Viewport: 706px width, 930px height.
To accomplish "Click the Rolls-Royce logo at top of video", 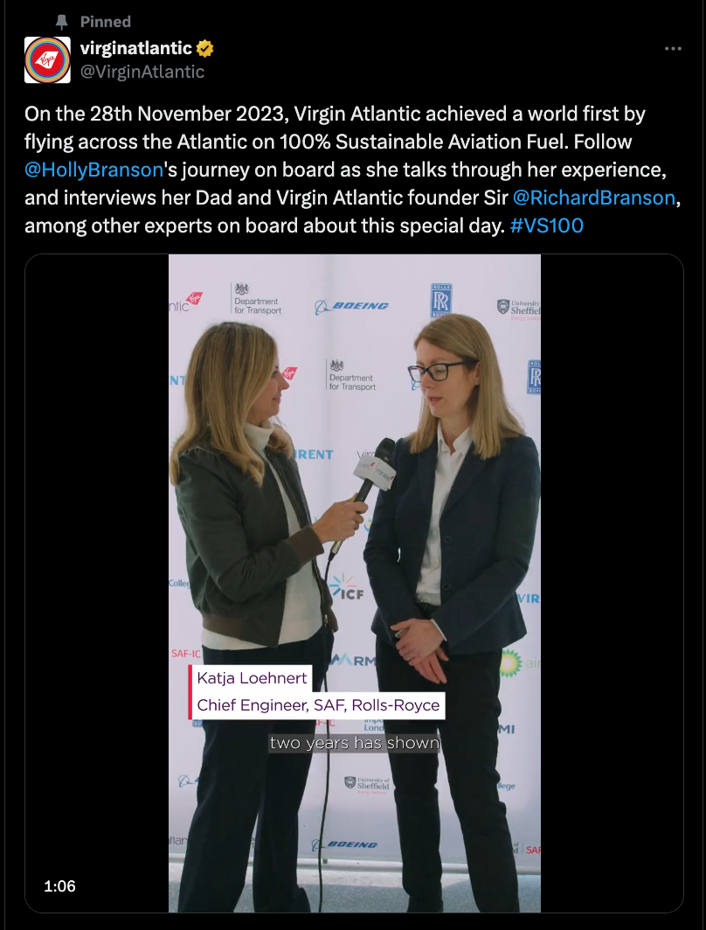I will click(441, 300).
